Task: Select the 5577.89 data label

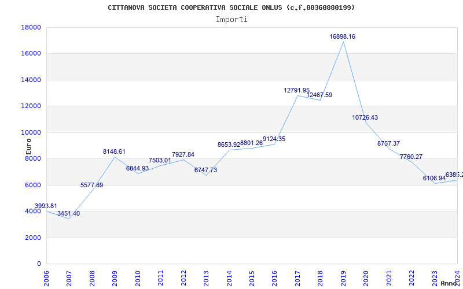Action: coord(92,185)
